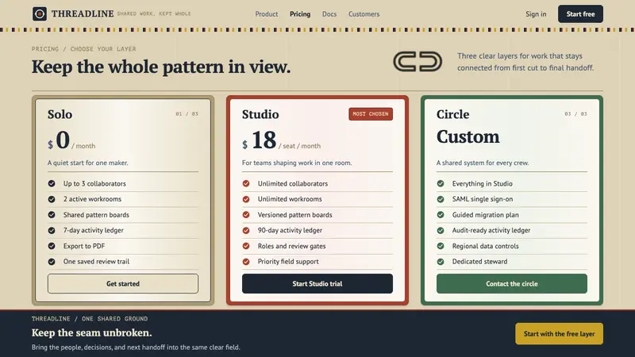Click the 03 / 03 card counter

575,113
